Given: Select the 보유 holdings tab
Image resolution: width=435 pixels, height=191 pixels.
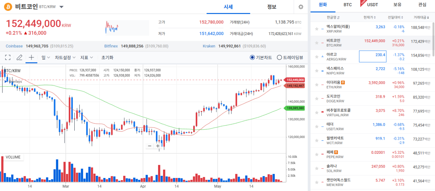Looking at the screenshot, I should (x=397, y=5).
